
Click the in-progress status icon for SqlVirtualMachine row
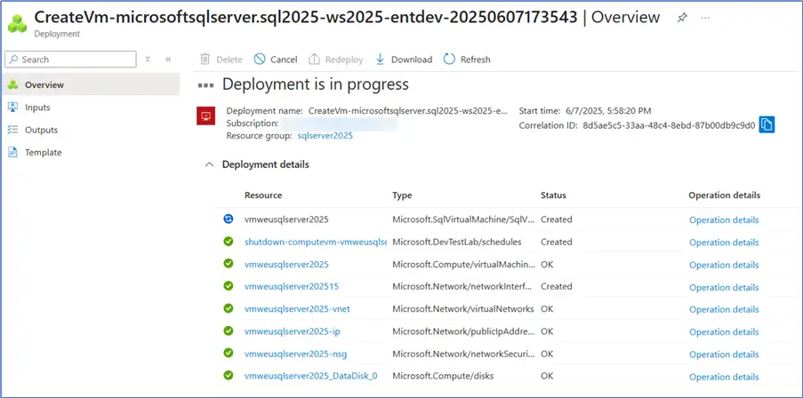click(x=229, y=219)
